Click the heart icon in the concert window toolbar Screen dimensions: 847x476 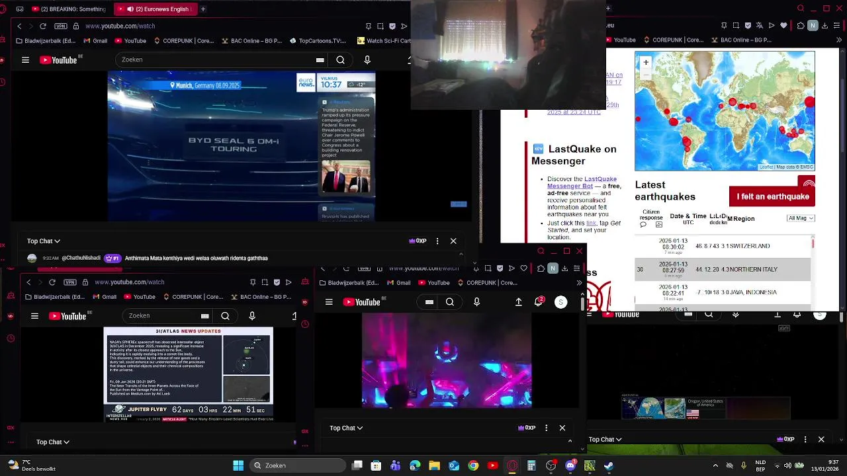523,268
